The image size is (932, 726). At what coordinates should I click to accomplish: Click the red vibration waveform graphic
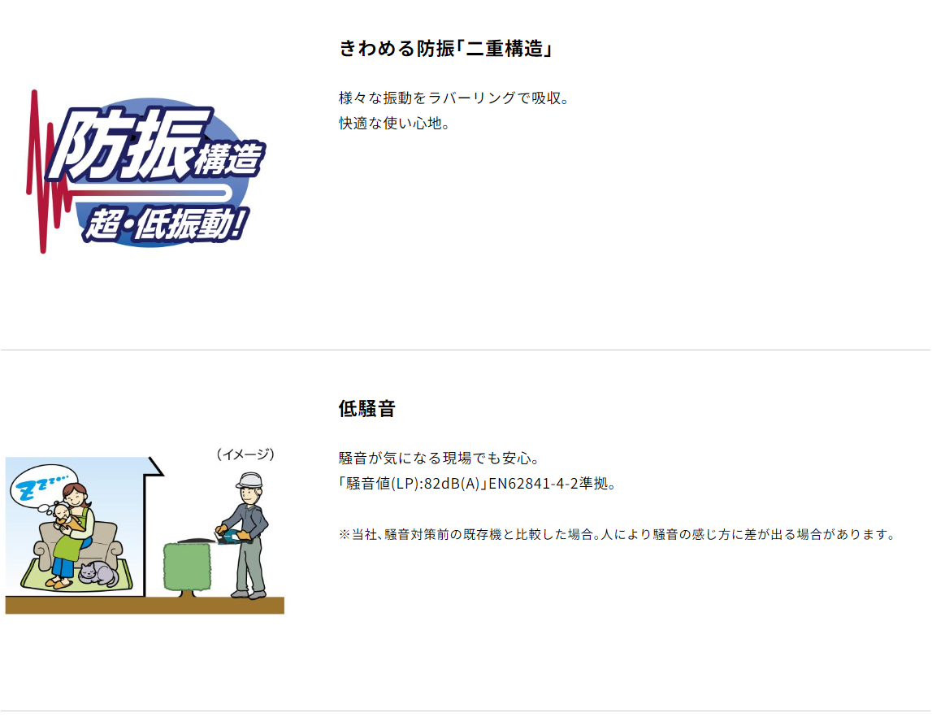click(x=48, y=172)
